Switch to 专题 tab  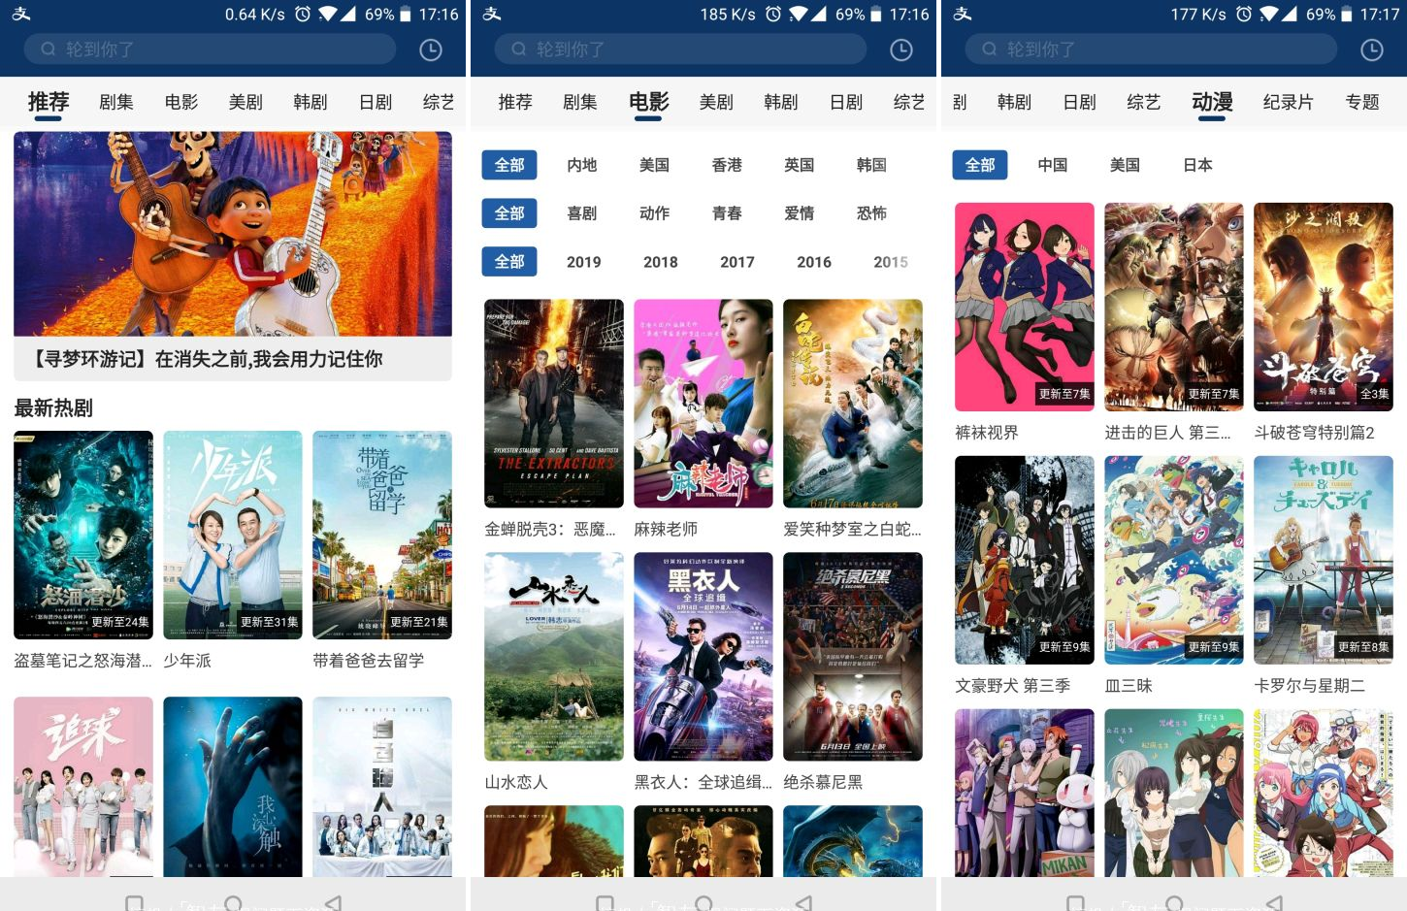click(x=1362, y=102)
